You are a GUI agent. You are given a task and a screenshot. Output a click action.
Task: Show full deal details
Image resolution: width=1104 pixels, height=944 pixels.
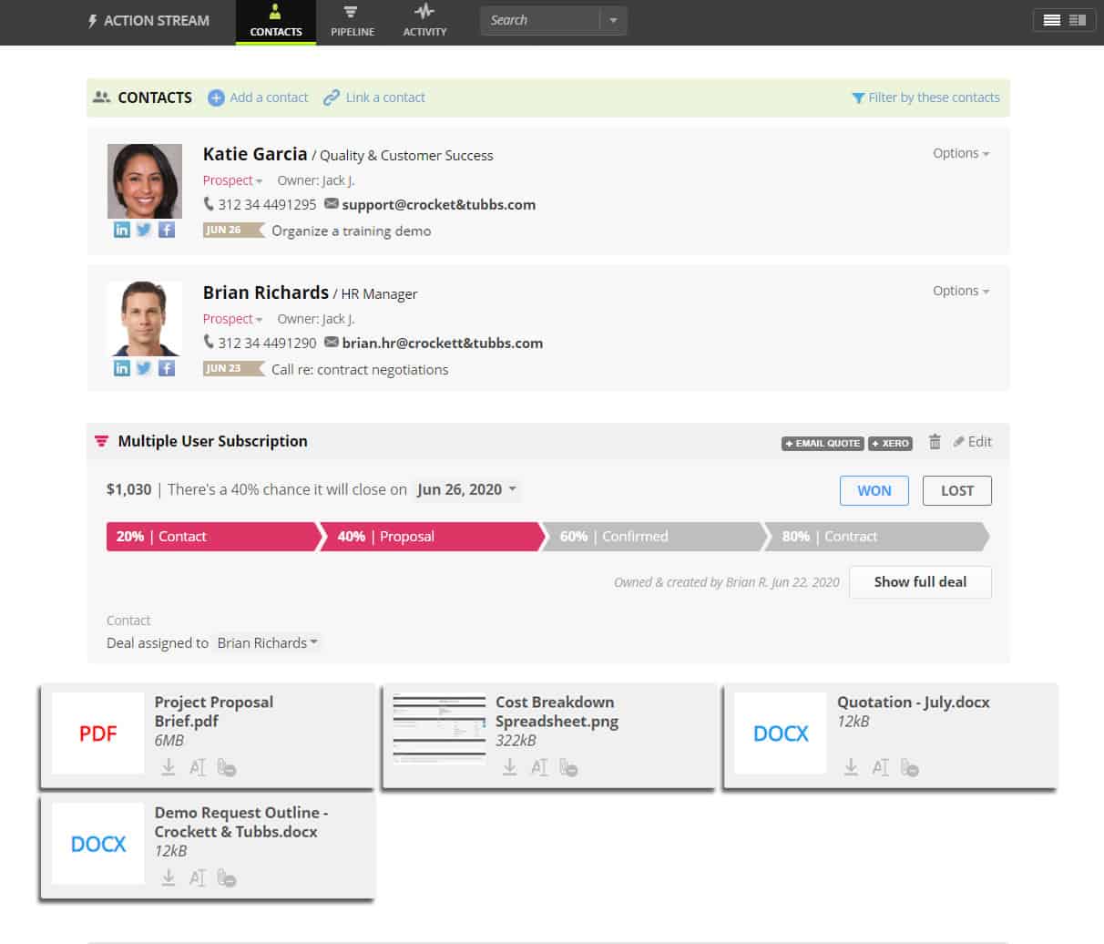[920, 582]
